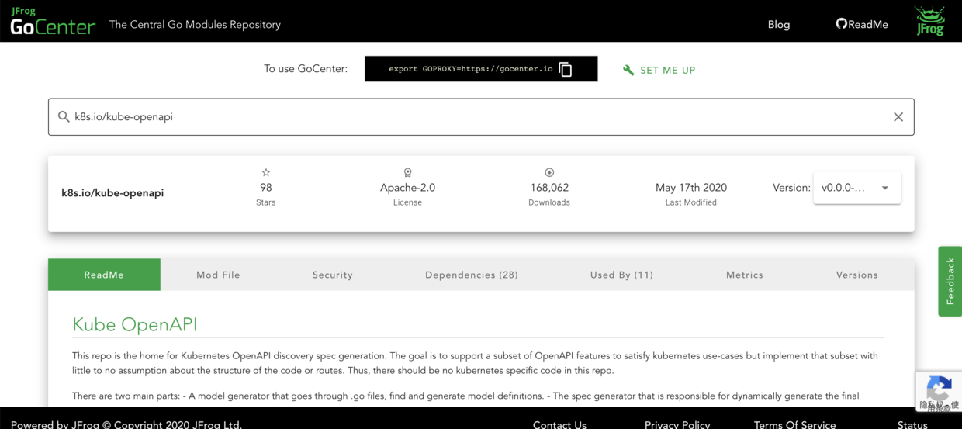This screenshot has height=429, width=962.
Task: Select the download icon above 168,062
Action: tap(549, 172)
